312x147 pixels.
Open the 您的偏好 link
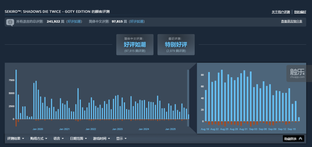click(x=300, y=12)
